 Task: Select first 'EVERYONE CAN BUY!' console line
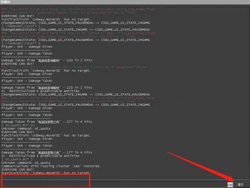click(x=18, y=16)
